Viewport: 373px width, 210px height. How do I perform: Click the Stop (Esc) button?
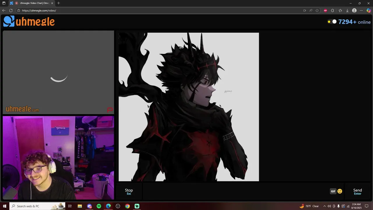(x=129, y=192)
